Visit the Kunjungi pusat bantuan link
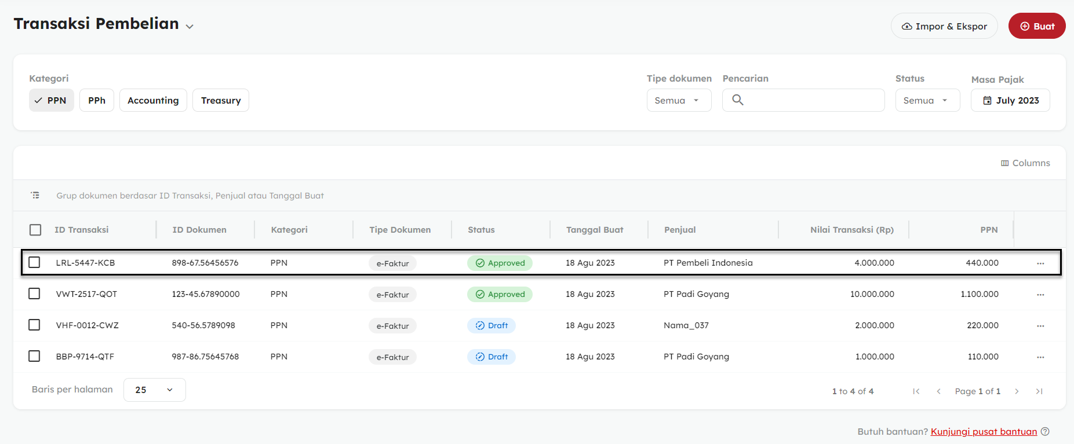 (983, 431)
